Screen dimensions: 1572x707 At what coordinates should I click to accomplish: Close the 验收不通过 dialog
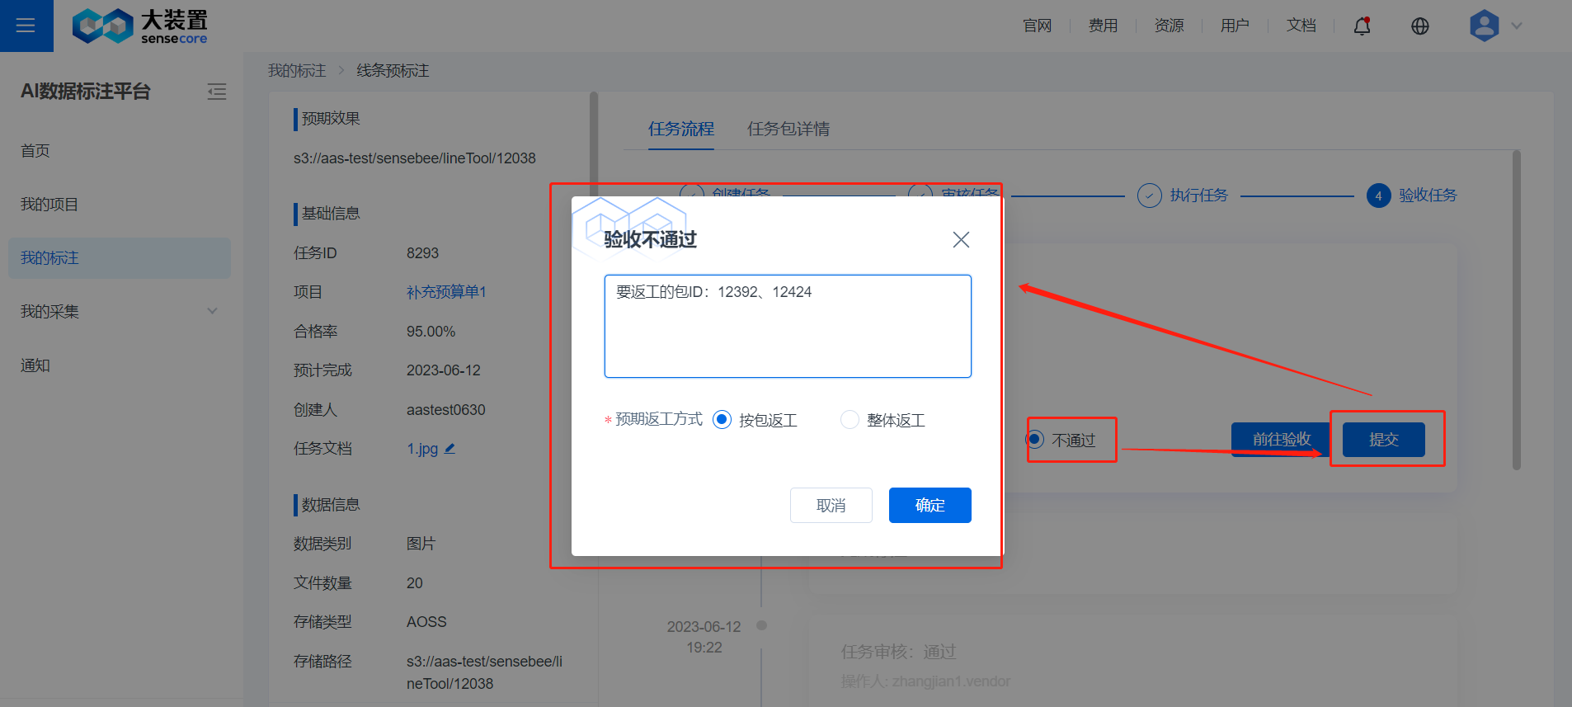[961, 239]
